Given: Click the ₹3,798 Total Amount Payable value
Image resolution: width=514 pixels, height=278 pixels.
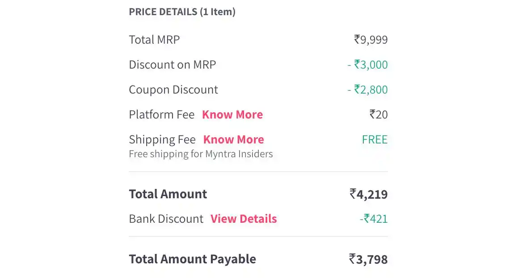Looking at the screenshot, I should tap(368, 259).
